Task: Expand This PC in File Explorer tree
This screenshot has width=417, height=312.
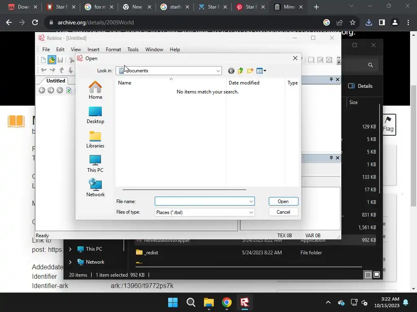Action: click(70, 249)
